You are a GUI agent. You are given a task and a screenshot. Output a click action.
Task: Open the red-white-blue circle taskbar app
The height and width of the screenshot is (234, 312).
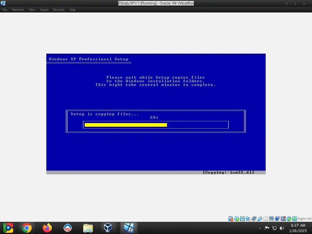(68, 228)
